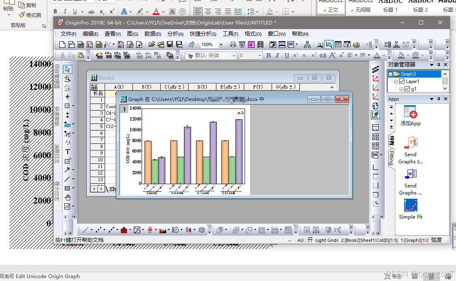Toggle Italic in Origin format toolbar
Screen dimensions: 456x281
(x=277, y=55)
